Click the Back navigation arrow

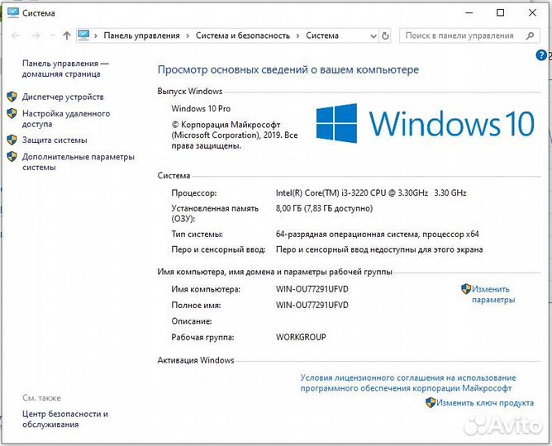click(16, 36)
